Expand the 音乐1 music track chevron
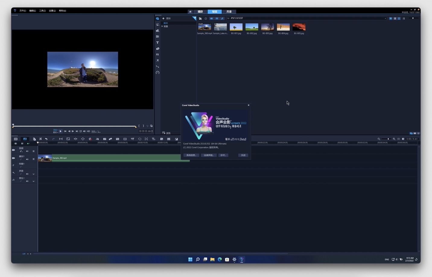Viewport: 432px width, 277px height. pos(33,181)
